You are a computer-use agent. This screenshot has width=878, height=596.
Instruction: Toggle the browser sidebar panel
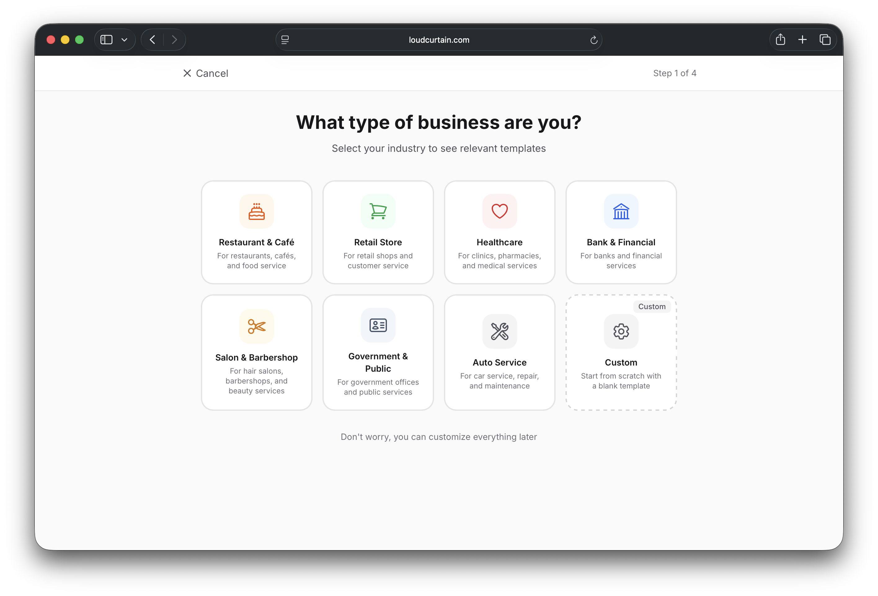coord(107,40)
